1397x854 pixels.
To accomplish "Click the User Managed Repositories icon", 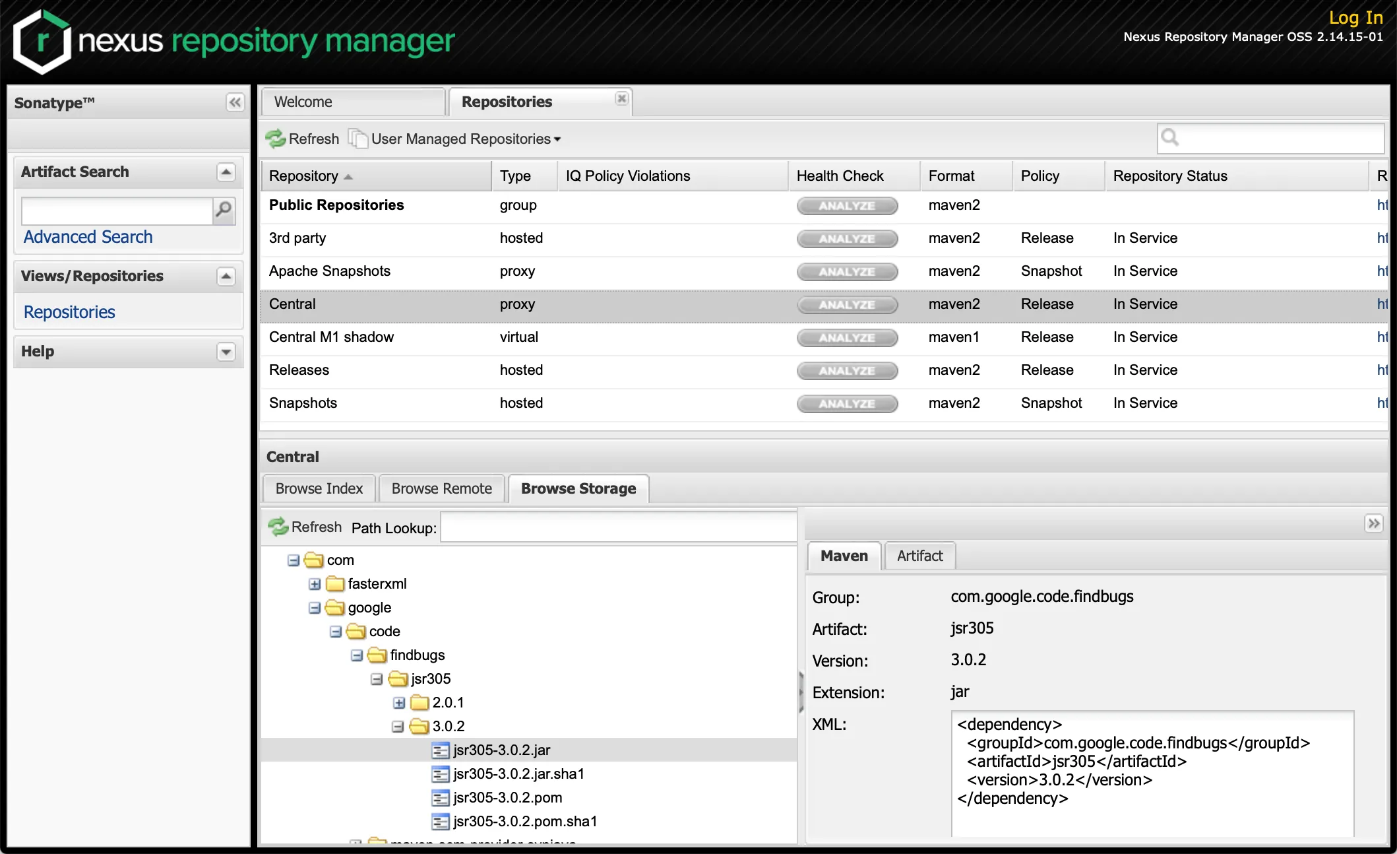I will tap(357, 139).
